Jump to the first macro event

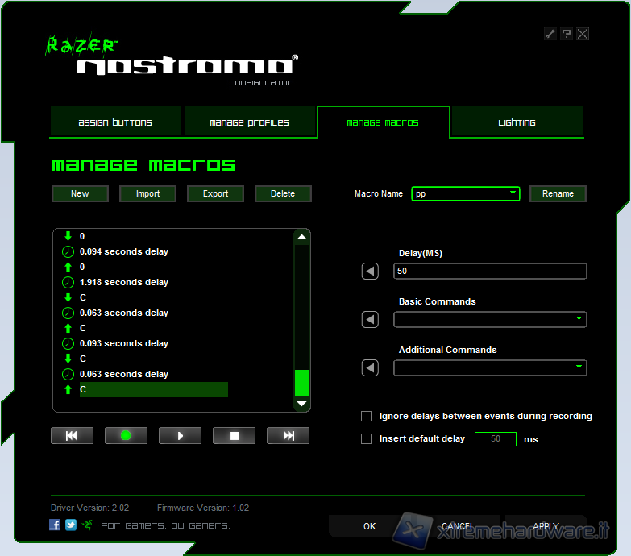point(72,436)
